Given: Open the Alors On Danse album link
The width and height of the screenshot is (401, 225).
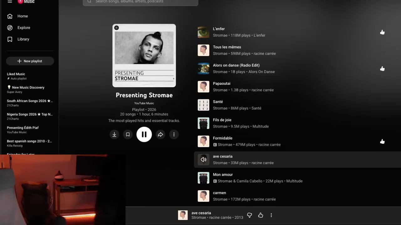Looking at the screenshot, I should click(262, 72).
